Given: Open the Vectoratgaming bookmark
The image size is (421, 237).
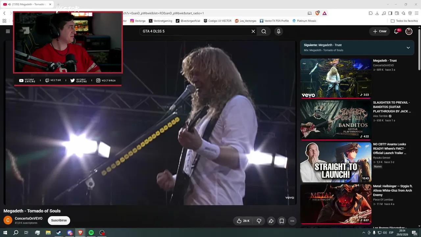Looking at the screenshot, I should click(x=161, y=21).
